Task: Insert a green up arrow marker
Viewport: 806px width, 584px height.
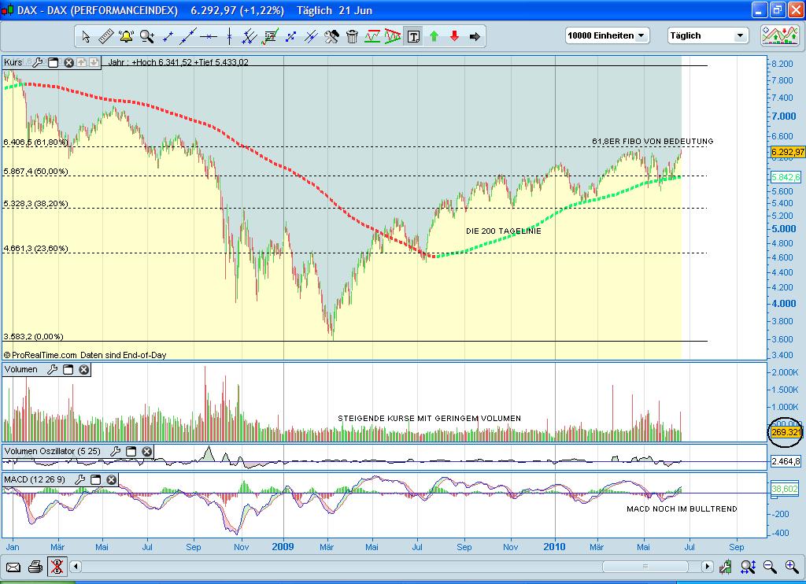Action: (434, 36)
